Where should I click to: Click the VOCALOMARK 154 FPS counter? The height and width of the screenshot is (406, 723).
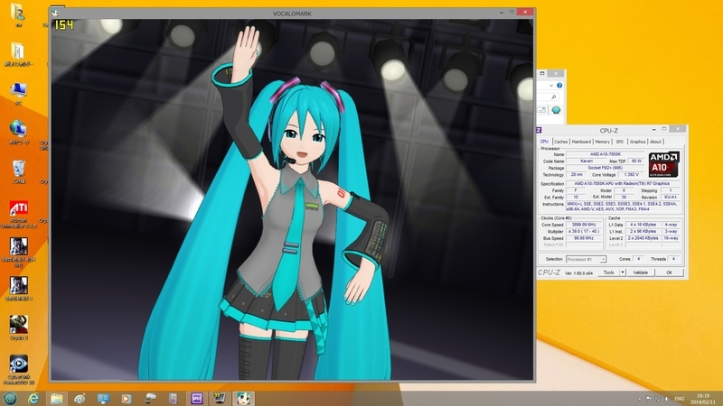pos(64,25)
